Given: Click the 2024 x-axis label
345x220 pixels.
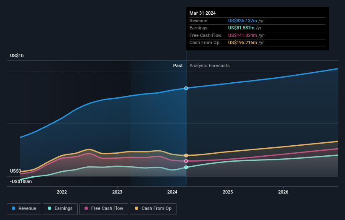Looking at the screenshot, I should tap(172, 192).
